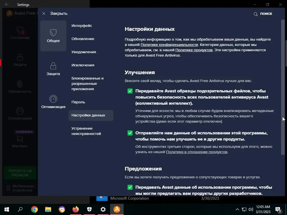Show hidden system tray icons
This screenshot has width=287, height=215.
tap(237, 209)
